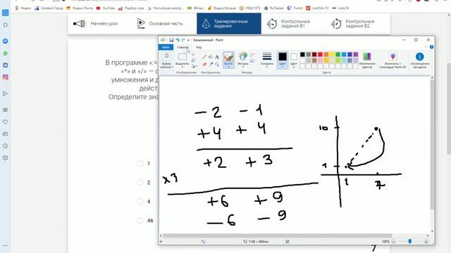Image resolution: width=451 pixels, height=253 pixels.
Task: Click the Paint vertical scrollbar
Action: [432, 145]
